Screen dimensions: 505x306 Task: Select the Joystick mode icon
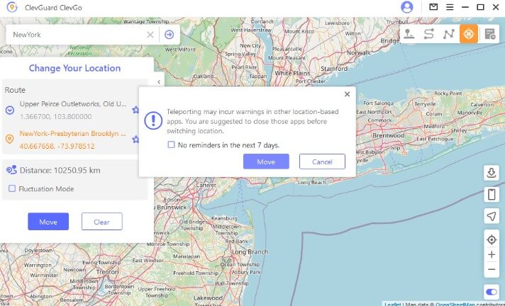click(409, 34)
